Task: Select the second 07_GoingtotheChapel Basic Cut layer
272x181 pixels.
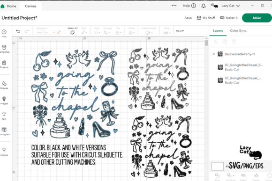Action: click(x=240, y=80)
